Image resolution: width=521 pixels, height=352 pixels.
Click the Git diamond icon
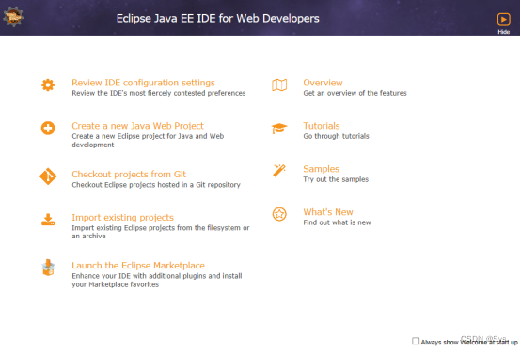(x=48, y=176)
